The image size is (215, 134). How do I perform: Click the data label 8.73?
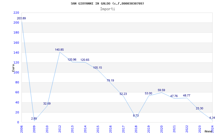(x=136, y=116)
